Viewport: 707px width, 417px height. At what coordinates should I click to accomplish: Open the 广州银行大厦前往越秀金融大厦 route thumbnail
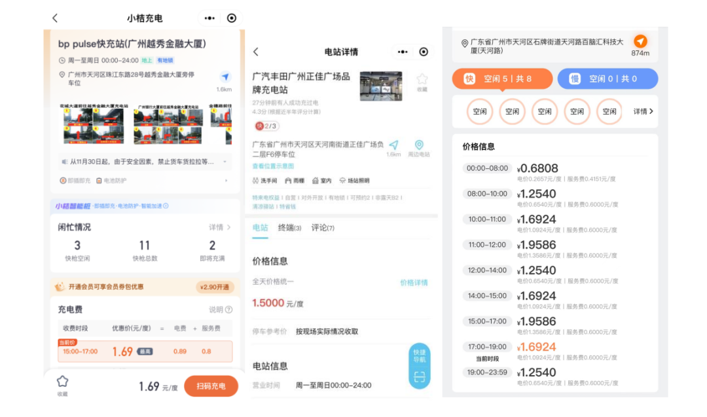[x=168, y=124]
